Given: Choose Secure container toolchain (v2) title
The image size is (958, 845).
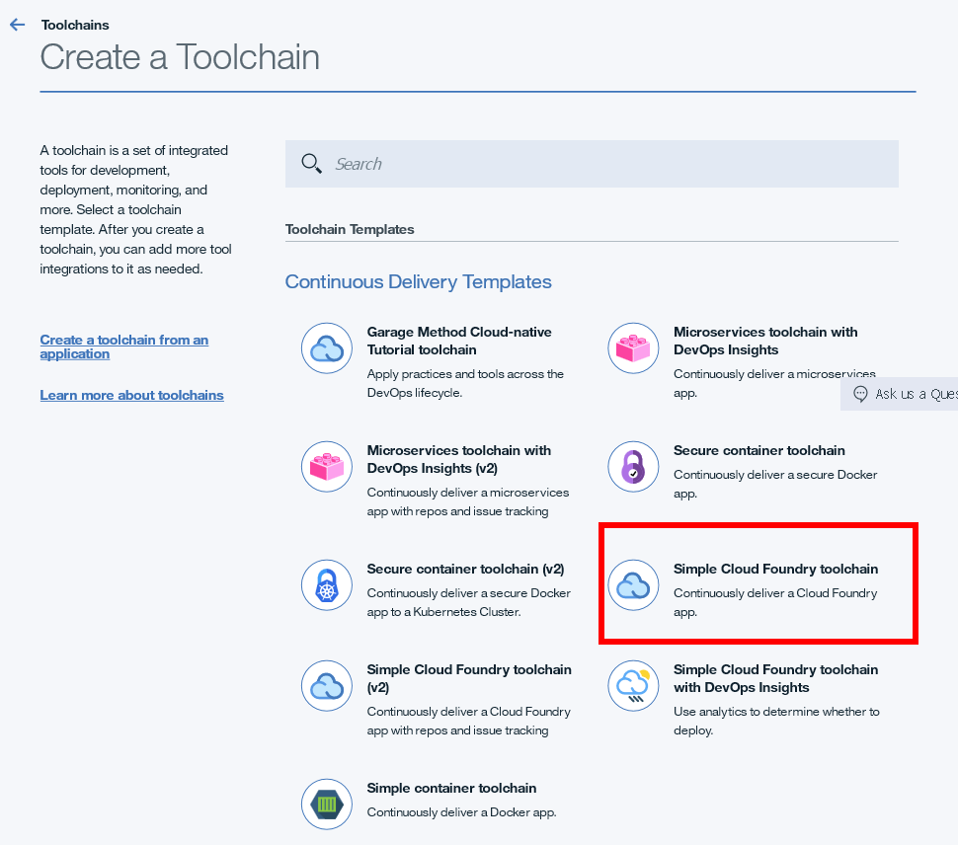Looking at the screenshot, I should pyautogui.click(x=465, y=569).
